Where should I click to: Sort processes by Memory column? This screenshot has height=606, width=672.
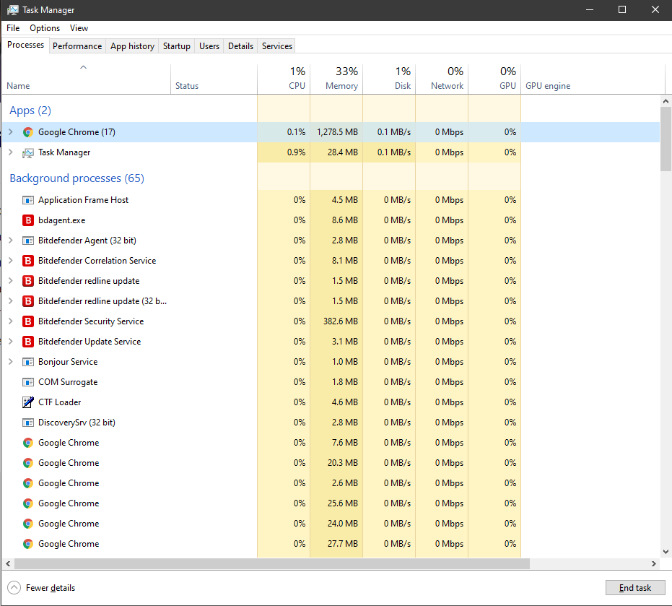[x=336, y=79]
